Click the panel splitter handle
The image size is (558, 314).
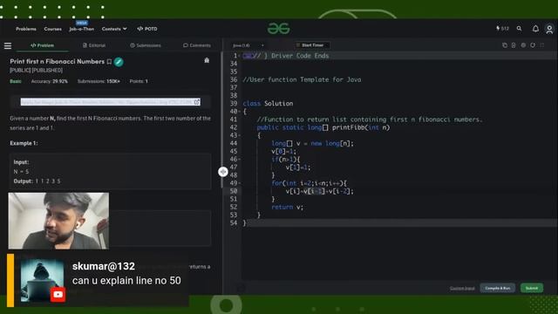(223, 172)
